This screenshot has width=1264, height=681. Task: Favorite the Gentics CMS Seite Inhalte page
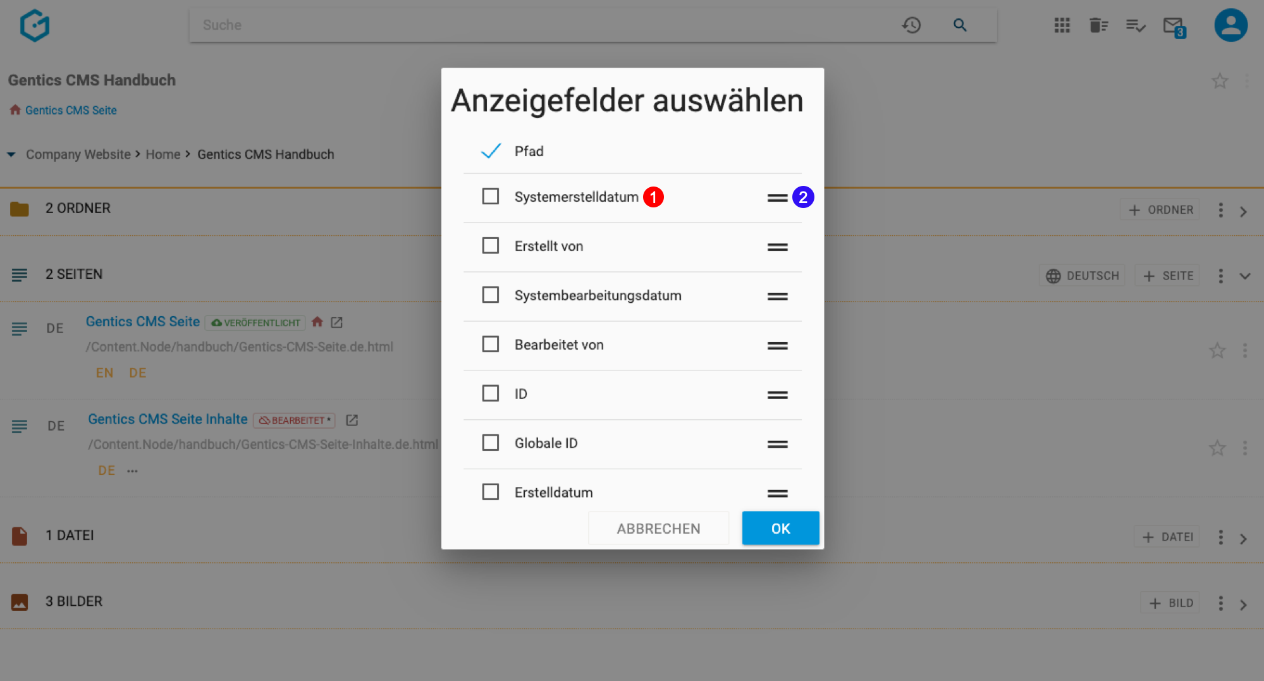coord(1217,448)
